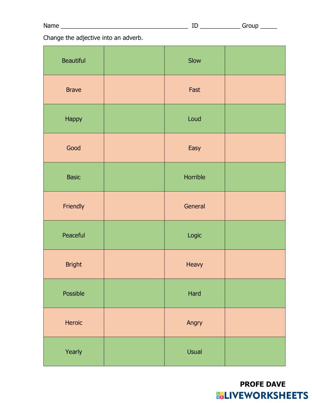Select the answer cell for Fast
The height and width of the screenshot is (403, 312).
click(255, 90)
